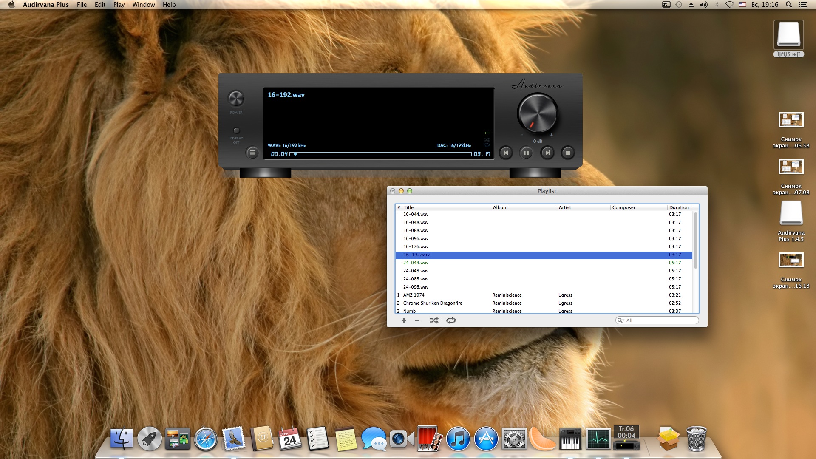The width and height of the screenshot is (816, 459).
Task: Skip to previous track
Action: point(506,153)
